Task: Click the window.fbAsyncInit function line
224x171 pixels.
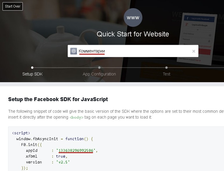Action: [55, 139]
